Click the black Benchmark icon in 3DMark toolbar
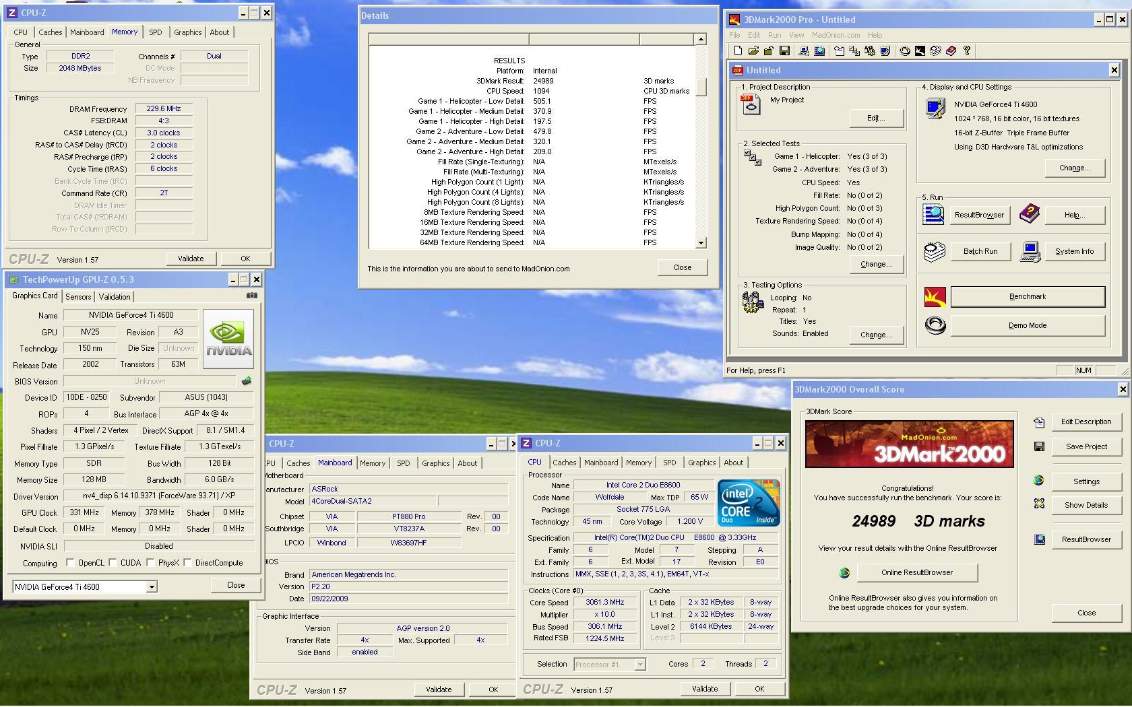Screen dimensions: 1132x707 pos(920,50)
